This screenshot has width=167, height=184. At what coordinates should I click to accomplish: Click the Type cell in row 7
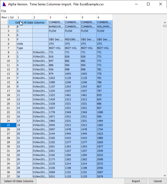point(24,48)
